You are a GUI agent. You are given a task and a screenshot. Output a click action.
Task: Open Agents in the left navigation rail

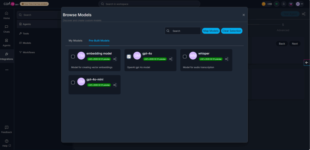[7, 43]
